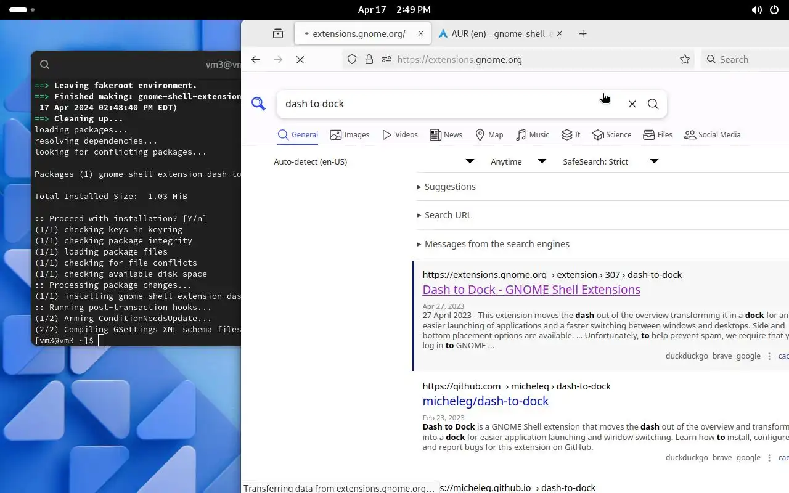Screen dimensions: 789x493
Task: Close the AUR (en) tab
Action: 560,34
